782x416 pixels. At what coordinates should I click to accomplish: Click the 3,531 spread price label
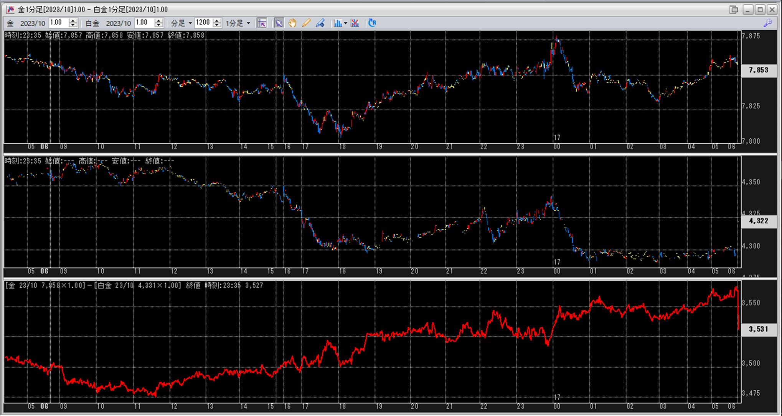click(758, 329)
